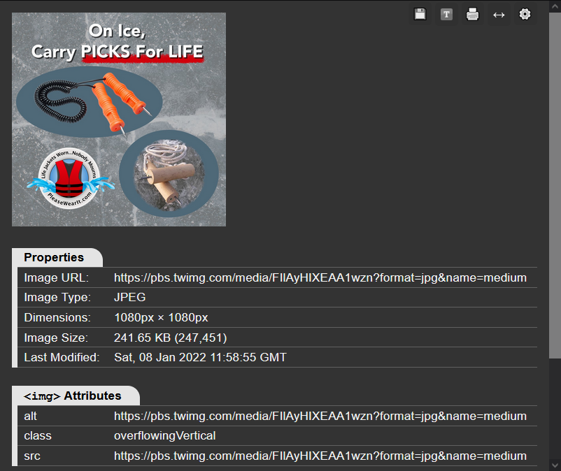Image resolution: width=561 pixels, height=471 pixels.
Task: Select the <img> Attributes section header
Action: 76,396
